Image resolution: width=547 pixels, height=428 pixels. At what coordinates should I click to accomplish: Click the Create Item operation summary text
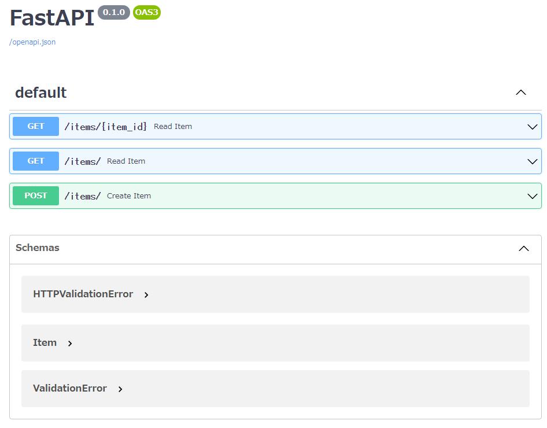[128, 195]
